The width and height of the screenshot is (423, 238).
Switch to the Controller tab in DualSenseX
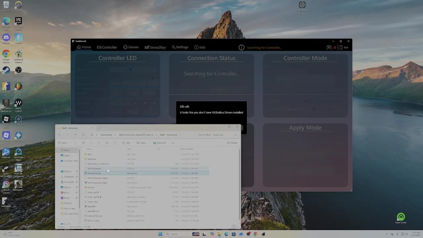[x=107, y=47]
